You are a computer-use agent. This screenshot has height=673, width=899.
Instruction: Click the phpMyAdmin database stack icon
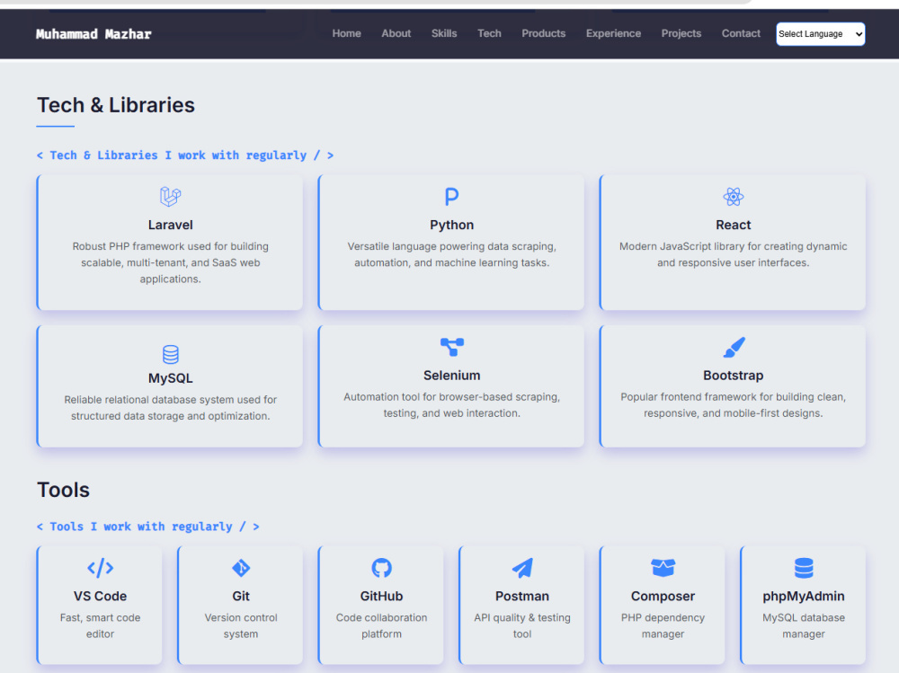click(803, 568)
